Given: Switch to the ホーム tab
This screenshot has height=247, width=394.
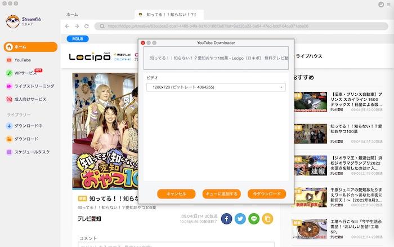Looking at the screenshot, I should tap(72, 15).
